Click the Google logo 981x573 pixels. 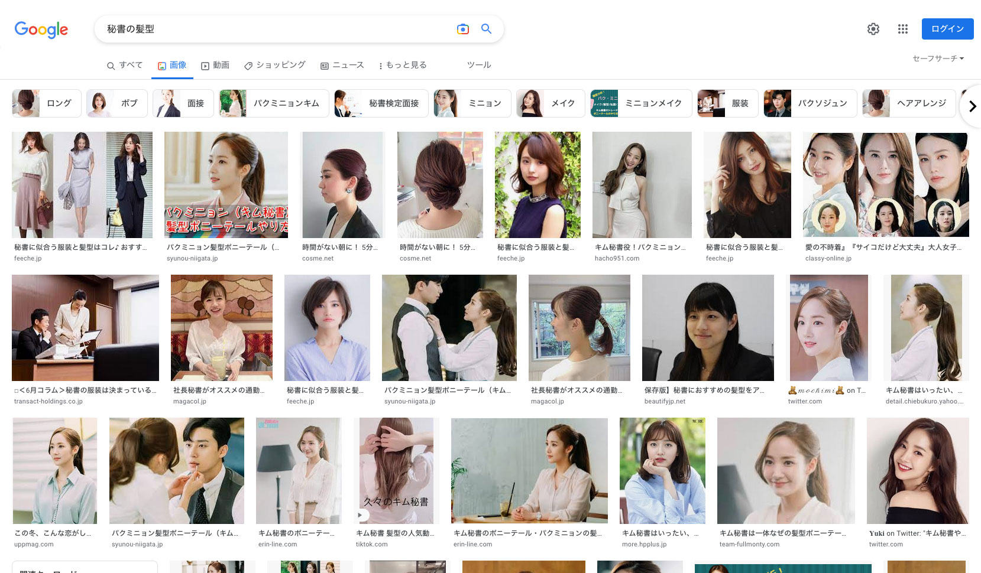coord(41,30)
